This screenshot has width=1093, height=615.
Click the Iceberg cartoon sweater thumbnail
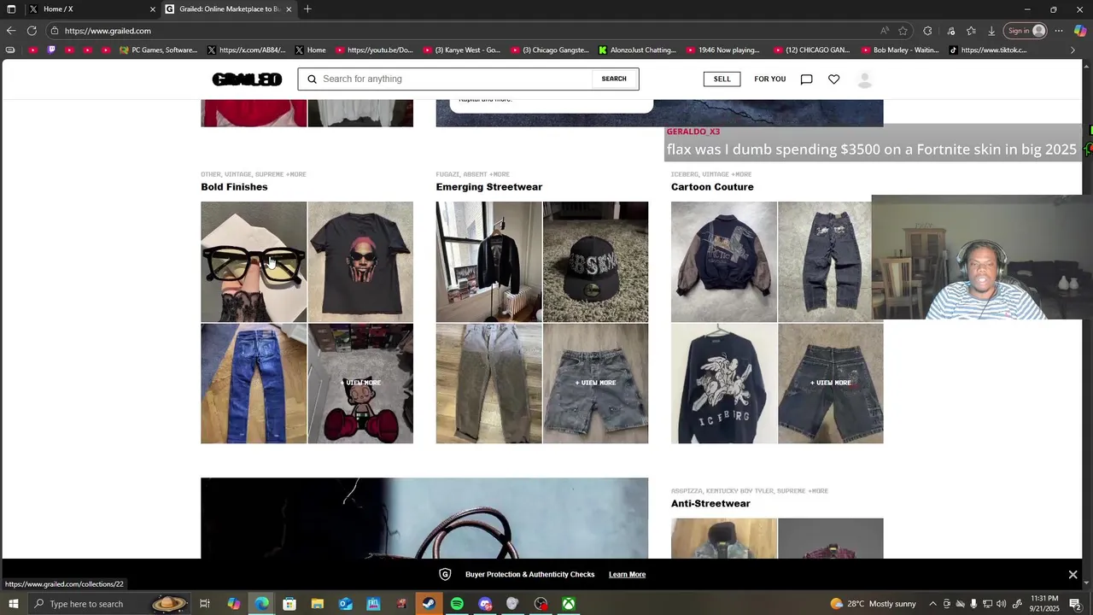pyautogui.click(x=723, y=384)
